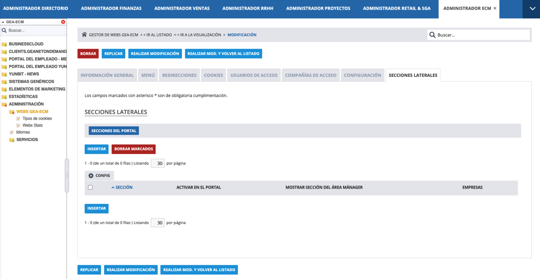
Task: Grab the sidebar resize handle
Action: click(67, 175)
